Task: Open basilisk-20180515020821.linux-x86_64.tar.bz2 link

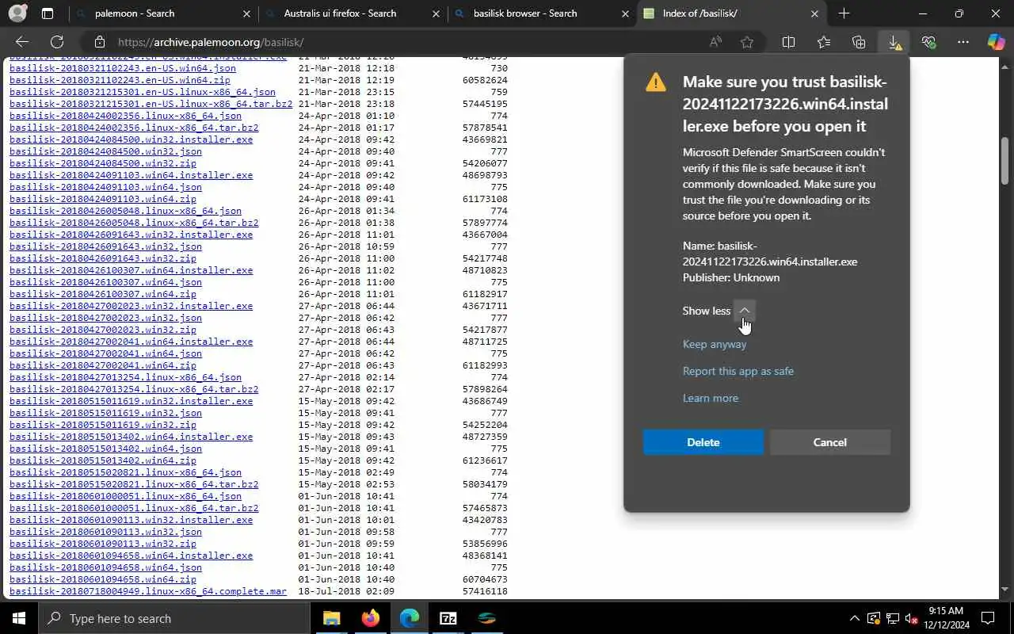Action: (134, 484)
